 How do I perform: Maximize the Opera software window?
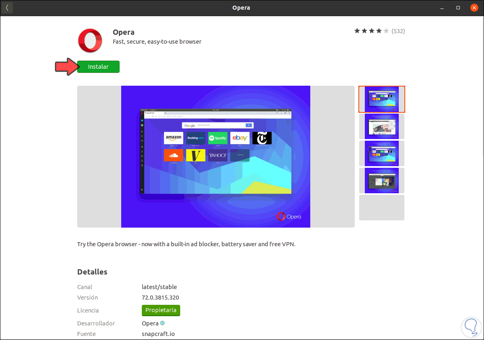(x=458, y=8)
